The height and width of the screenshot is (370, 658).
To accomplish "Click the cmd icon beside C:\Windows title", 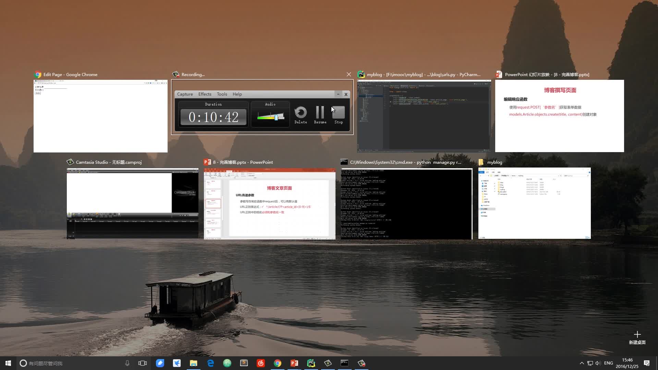I will 344,162.
